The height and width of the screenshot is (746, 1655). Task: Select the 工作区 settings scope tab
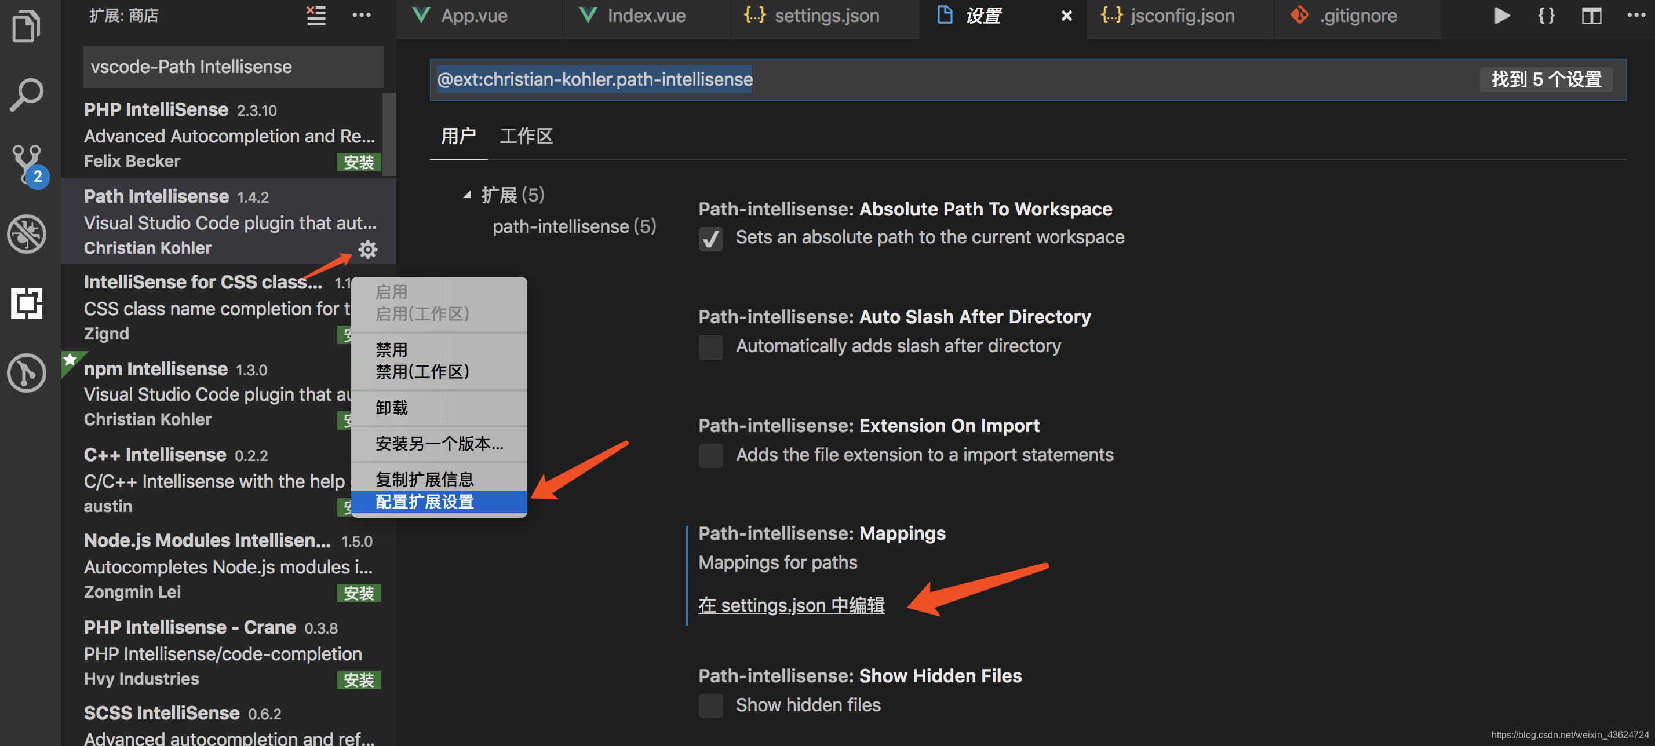pyautogui.click(x=526, y=136)
